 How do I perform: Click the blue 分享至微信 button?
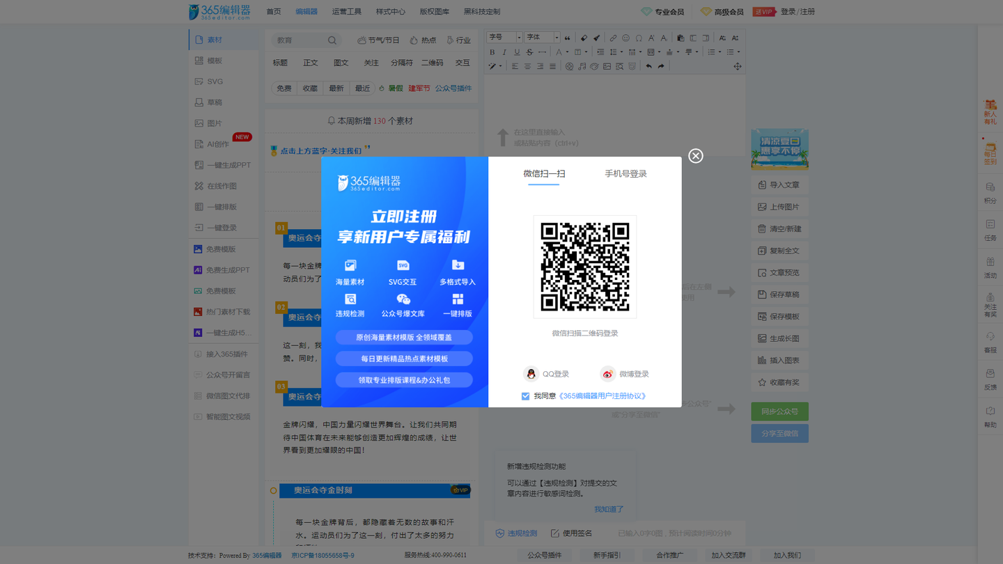point(779,433)
